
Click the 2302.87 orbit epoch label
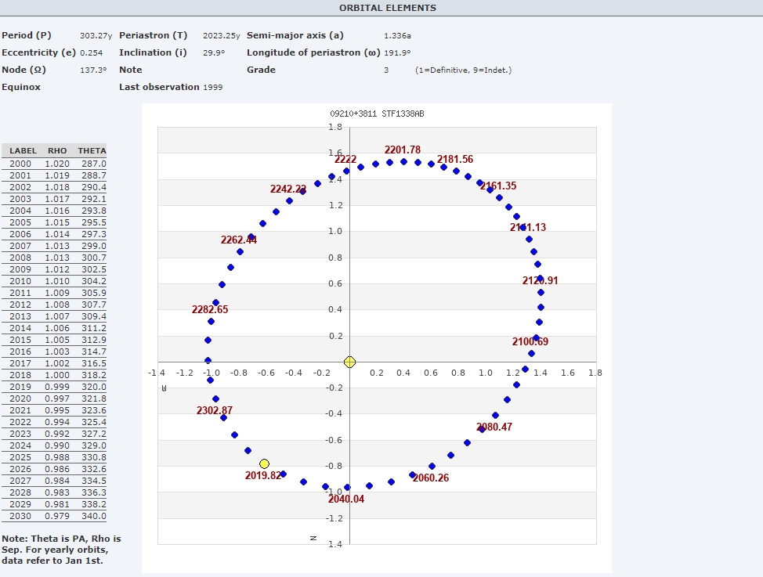[x=215, y=410]
